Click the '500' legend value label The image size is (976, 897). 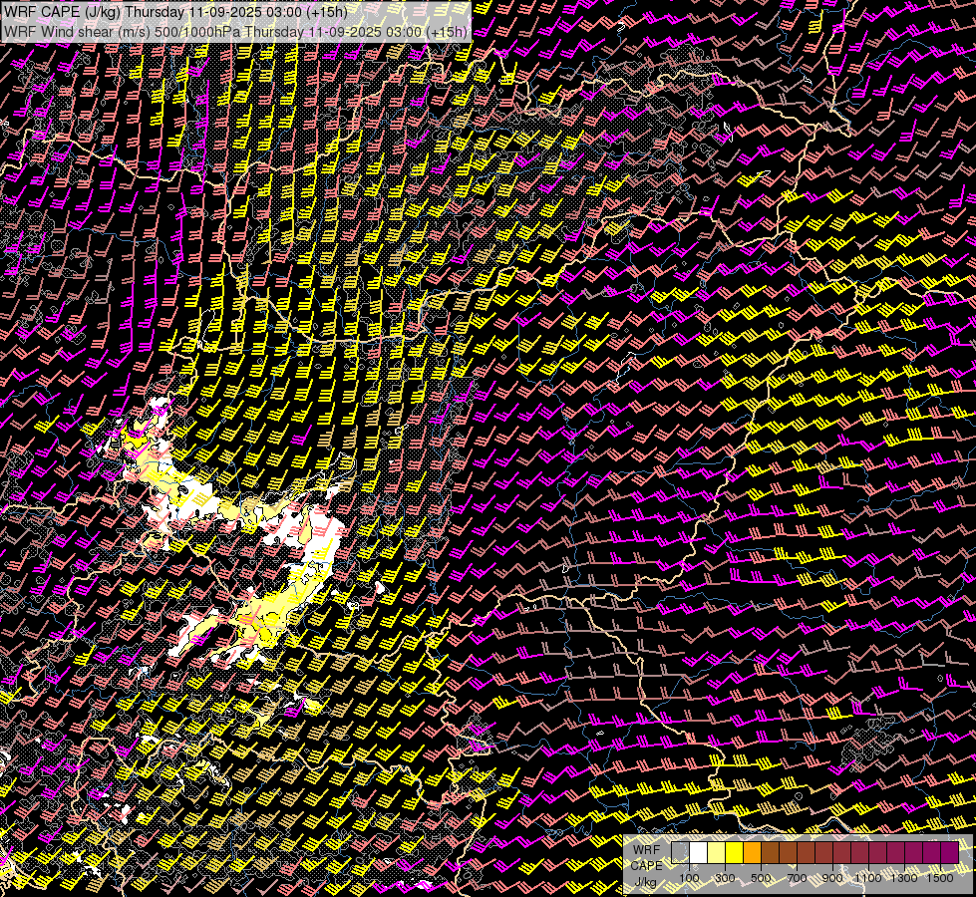pos(761,878)
